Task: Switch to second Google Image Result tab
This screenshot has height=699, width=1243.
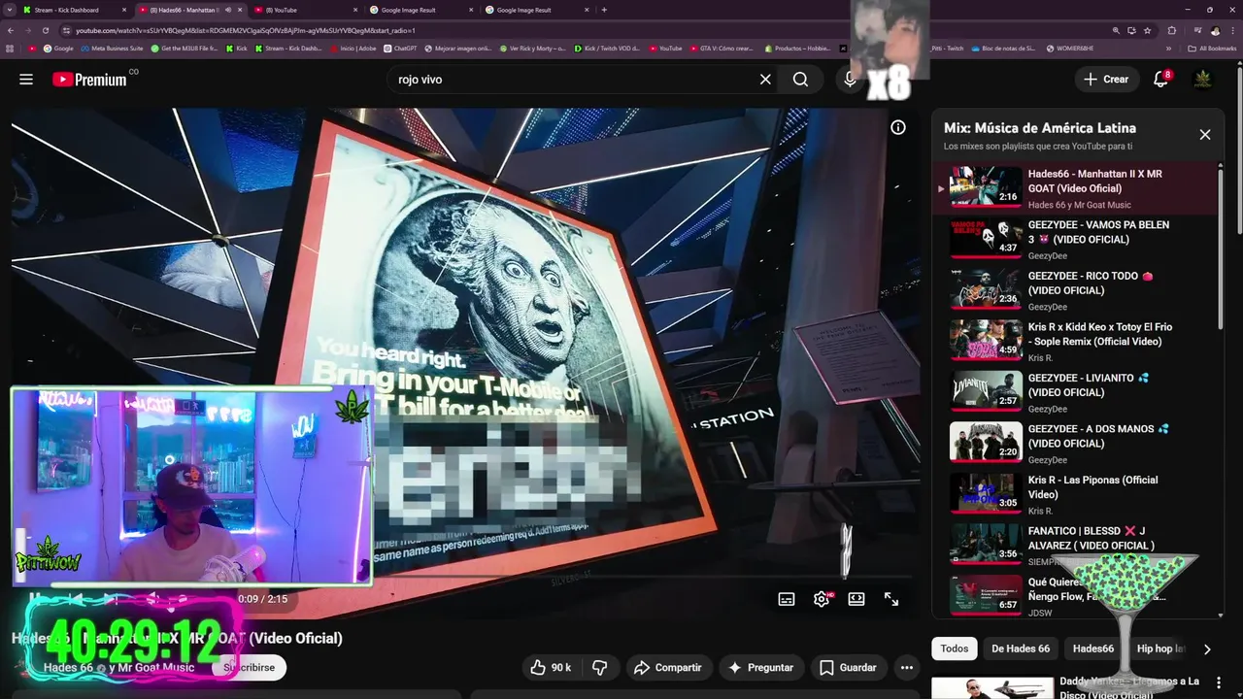Action: coord(536,10)
